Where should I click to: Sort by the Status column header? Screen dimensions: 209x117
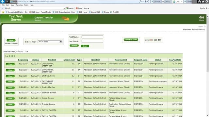[158, 60]
